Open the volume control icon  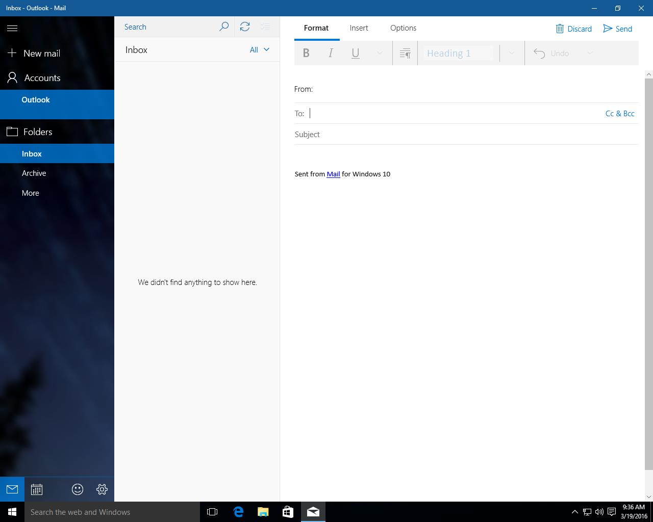click(x=599, y=512)
